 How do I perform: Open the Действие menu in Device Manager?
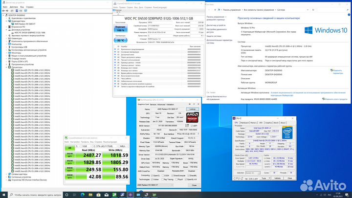14,7
